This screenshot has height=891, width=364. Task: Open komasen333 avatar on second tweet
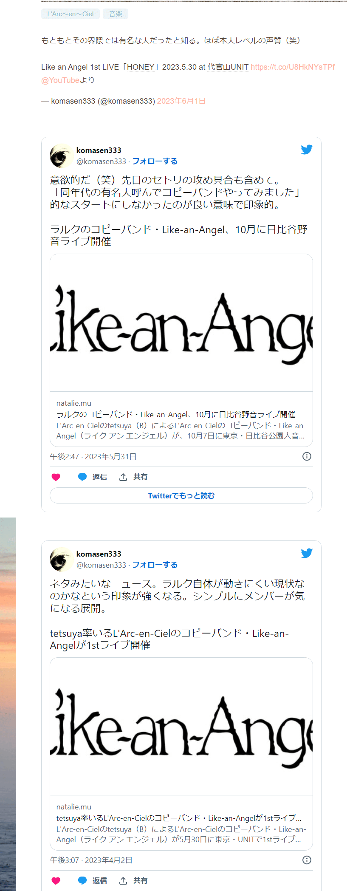[62, 560]
